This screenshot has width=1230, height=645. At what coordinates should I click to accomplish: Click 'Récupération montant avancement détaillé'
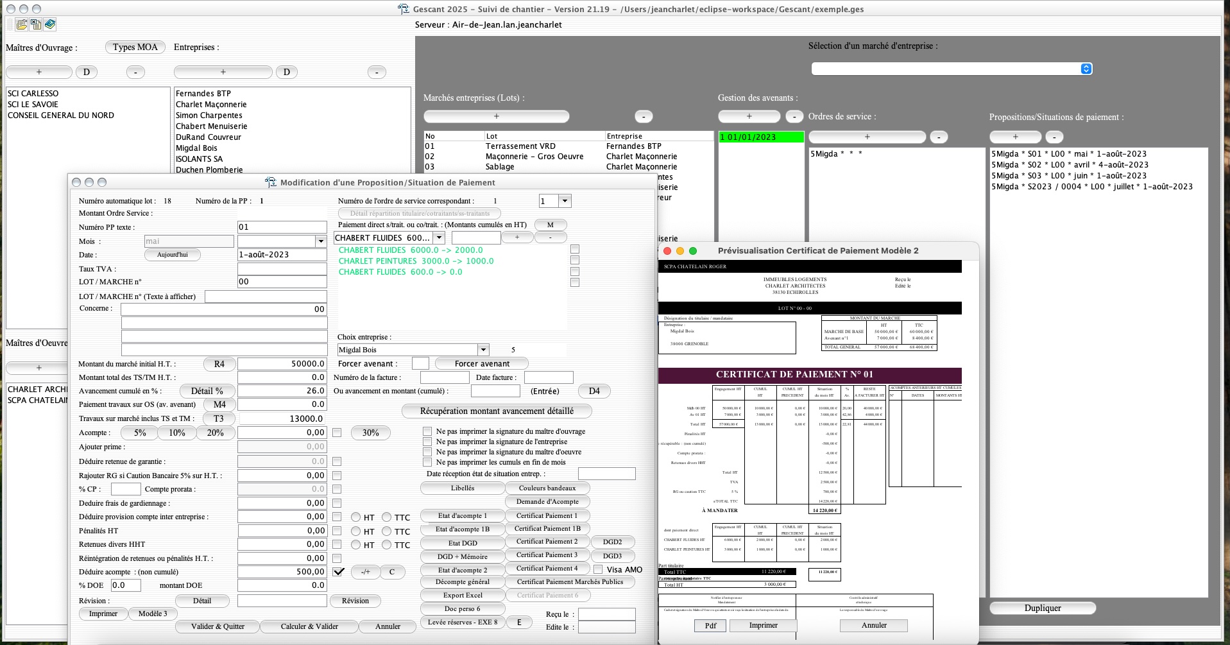pyautogui.click(x=497, y=411)
